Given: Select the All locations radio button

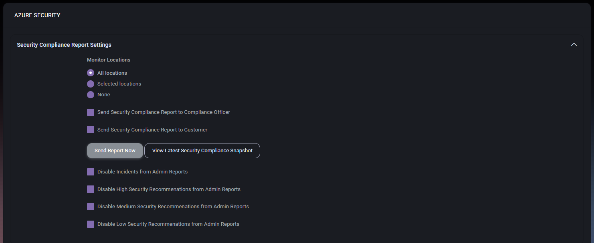Looking at the screenshot, I should click(91, 73).
